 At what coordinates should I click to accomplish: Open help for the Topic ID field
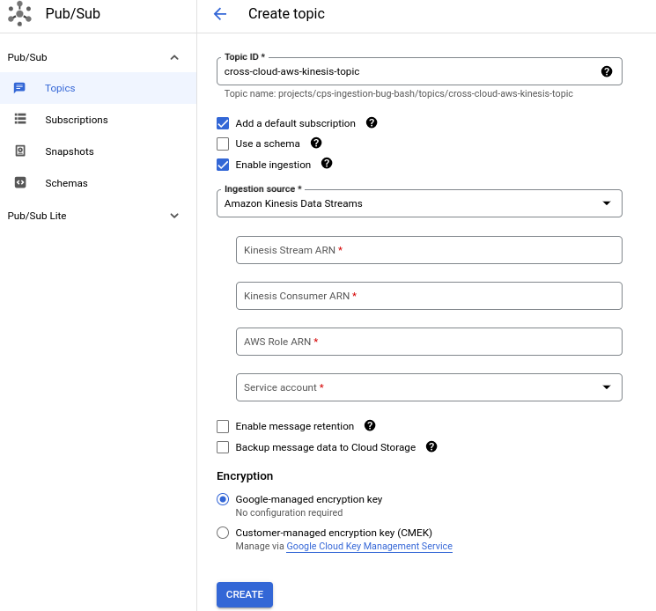coord(607,71)
